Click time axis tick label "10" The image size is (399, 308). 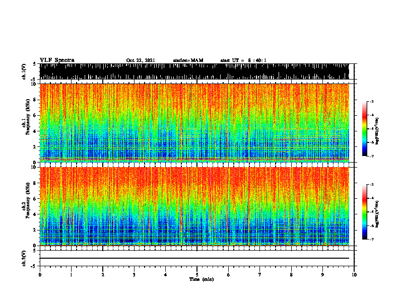pyautogui.click(x=354, y=275)
